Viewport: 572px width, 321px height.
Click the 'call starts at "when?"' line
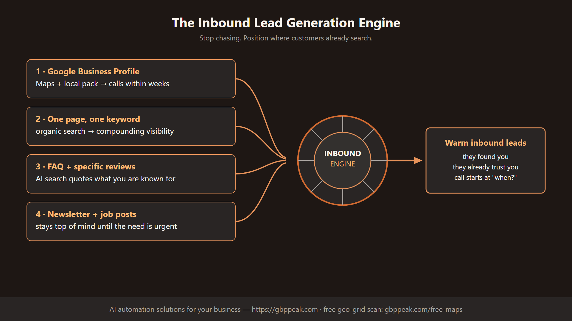pyautogui.click(x=486, y=177)
